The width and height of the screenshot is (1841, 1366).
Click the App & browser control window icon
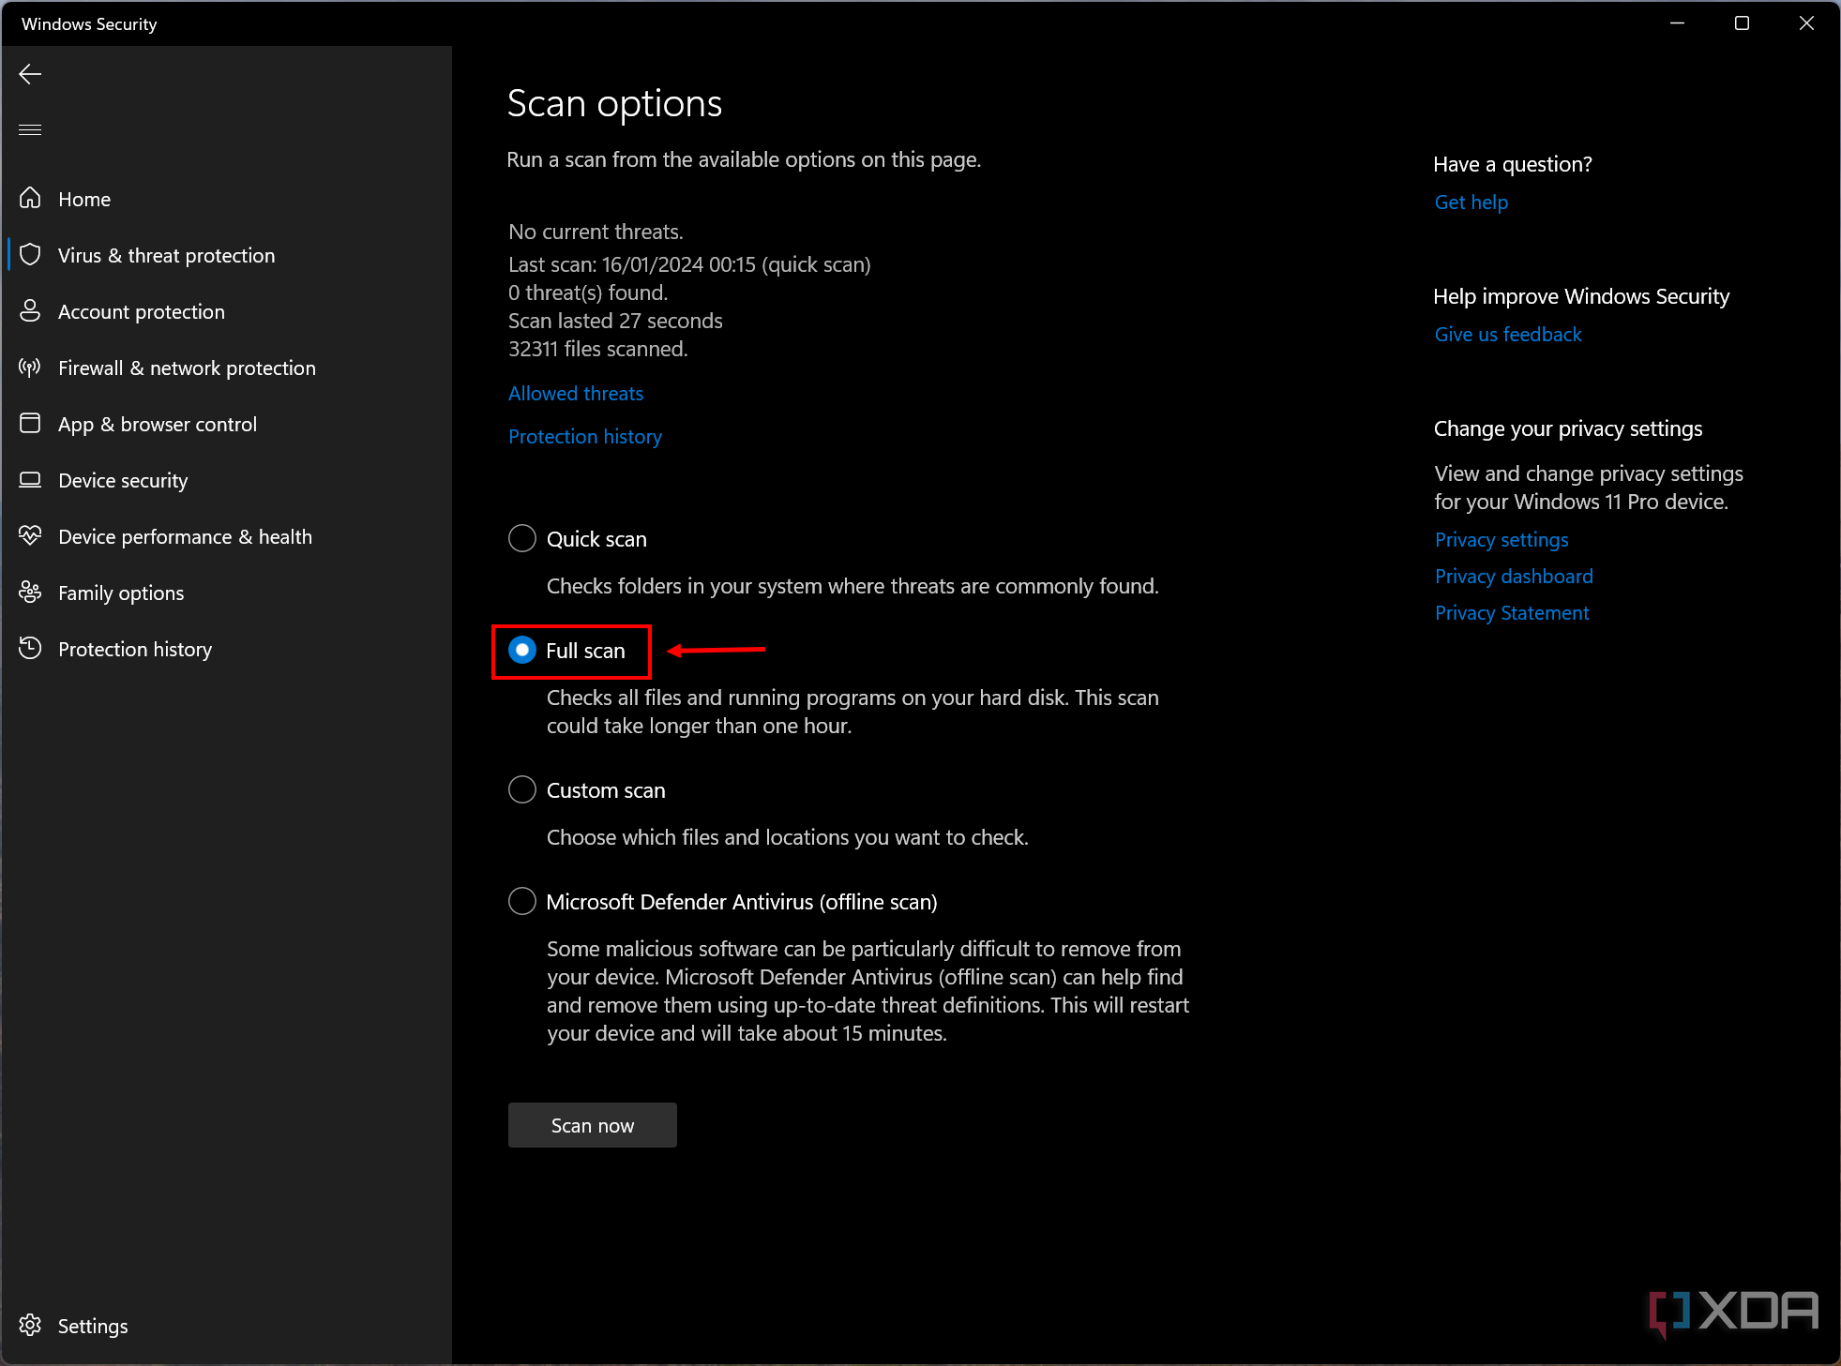coord(30,423)
